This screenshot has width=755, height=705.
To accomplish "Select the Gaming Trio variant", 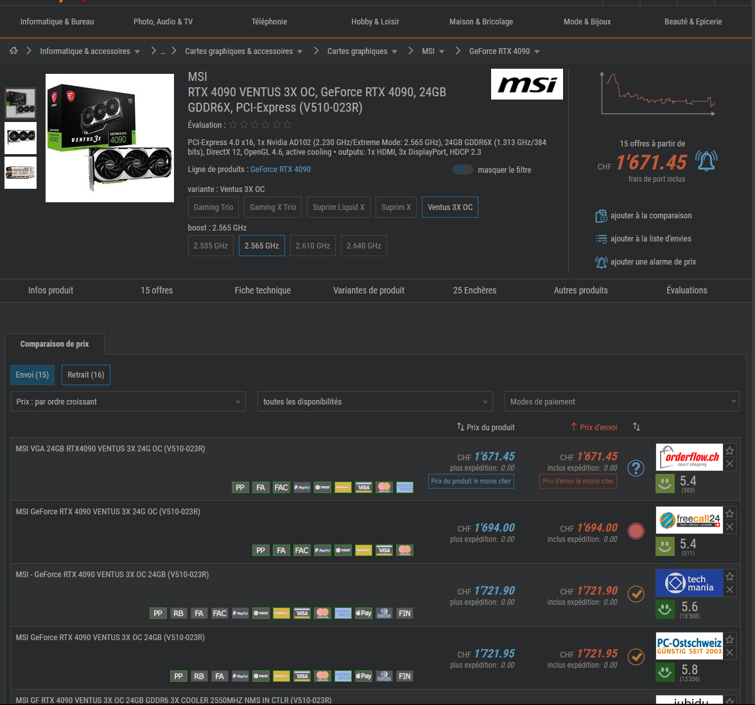I will coord(213,207).
